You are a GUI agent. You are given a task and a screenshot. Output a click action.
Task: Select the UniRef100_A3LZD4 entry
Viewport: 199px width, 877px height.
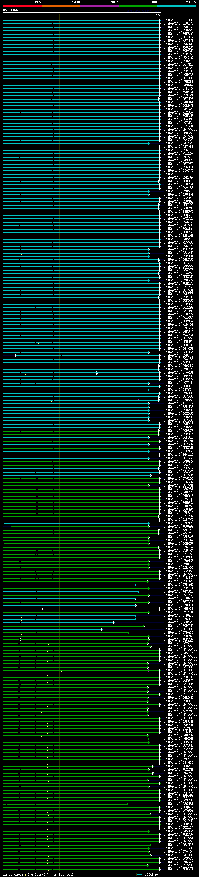[178, 250]
